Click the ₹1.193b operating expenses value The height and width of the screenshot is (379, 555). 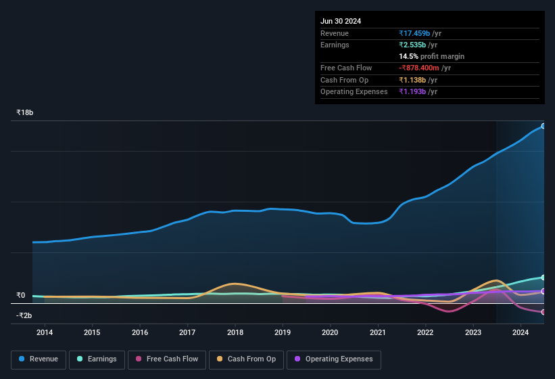click(x=412, y=91)
